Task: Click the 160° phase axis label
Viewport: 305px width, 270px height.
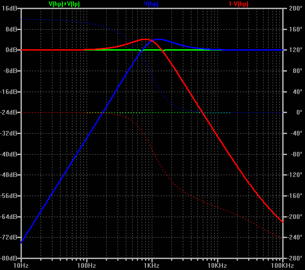Action: (296, 29)
